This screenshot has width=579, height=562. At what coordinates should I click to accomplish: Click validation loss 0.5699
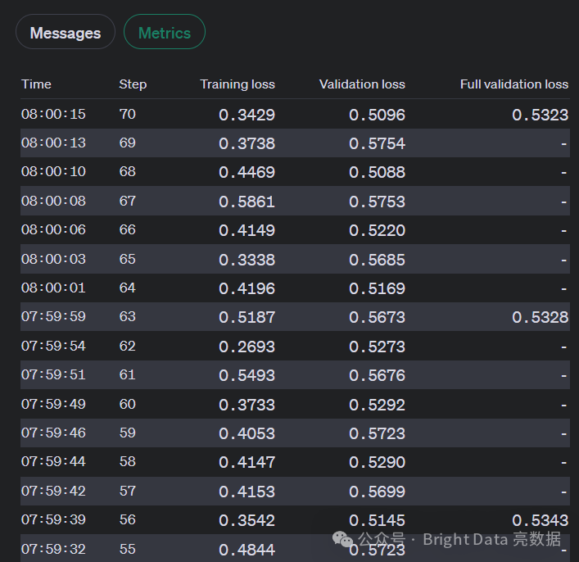(377, 492)
